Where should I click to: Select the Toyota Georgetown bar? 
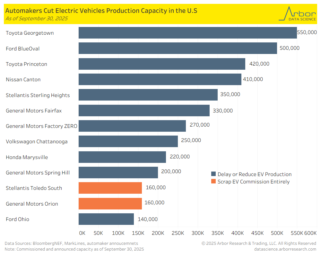coord(187,33)
